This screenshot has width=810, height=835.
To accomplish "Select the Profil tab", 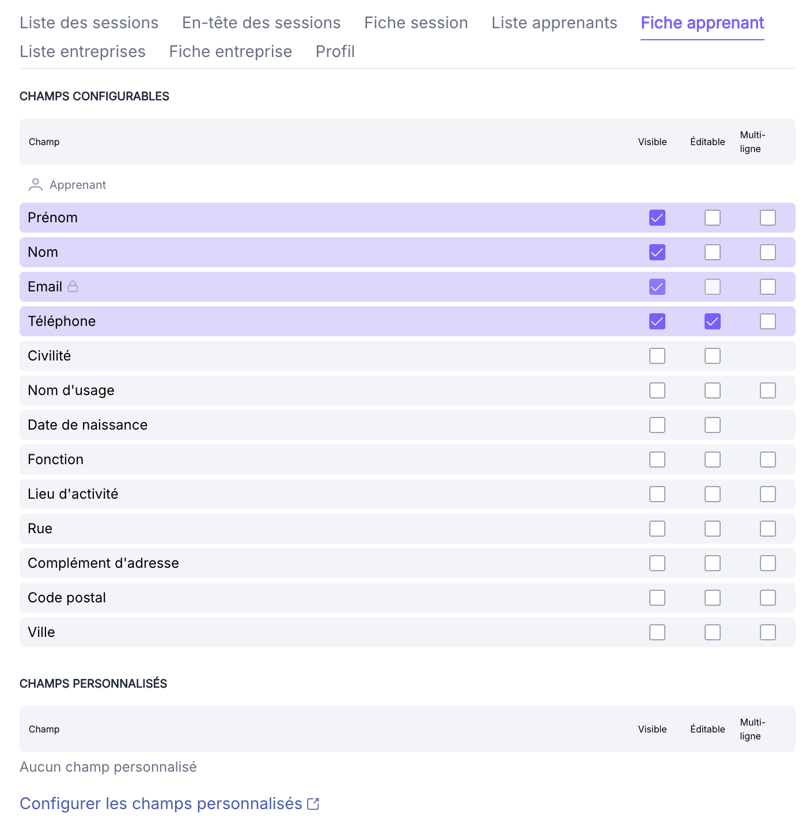I will coord(335,52).
